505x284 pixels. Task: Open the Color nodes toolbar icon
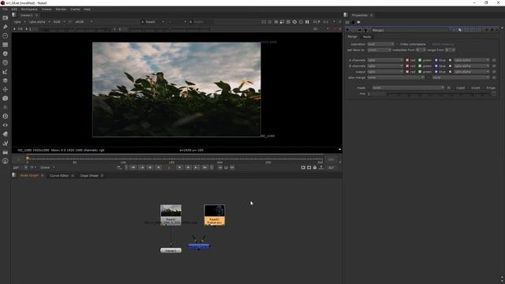coord(6,54)
